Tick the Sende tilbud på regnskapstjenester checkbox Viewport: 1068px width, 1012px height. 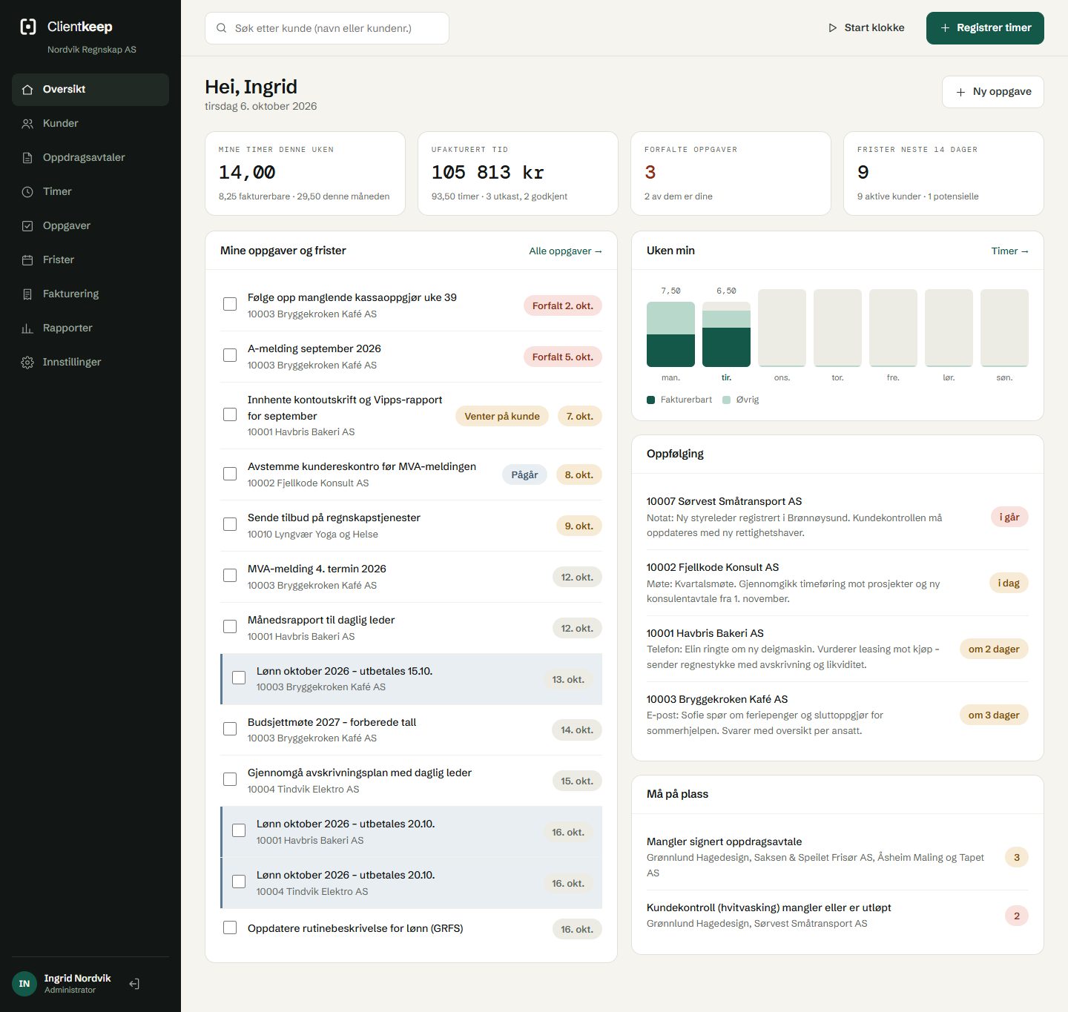click(230, 524)
